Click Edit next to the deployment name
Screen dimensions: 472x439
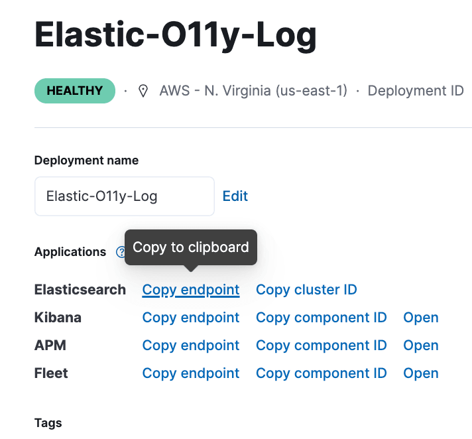point(235,196)
